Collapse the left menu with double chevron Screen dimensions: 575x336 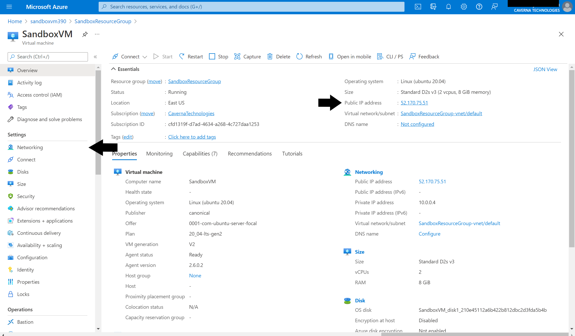click(x=95, y=57)
